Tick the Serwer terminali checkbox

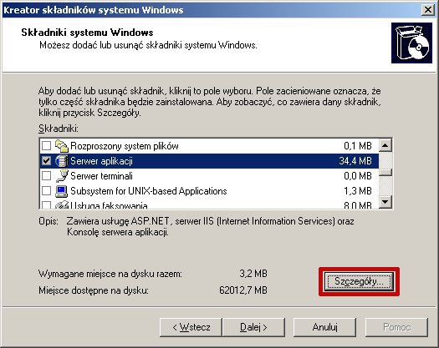(46, 176)
